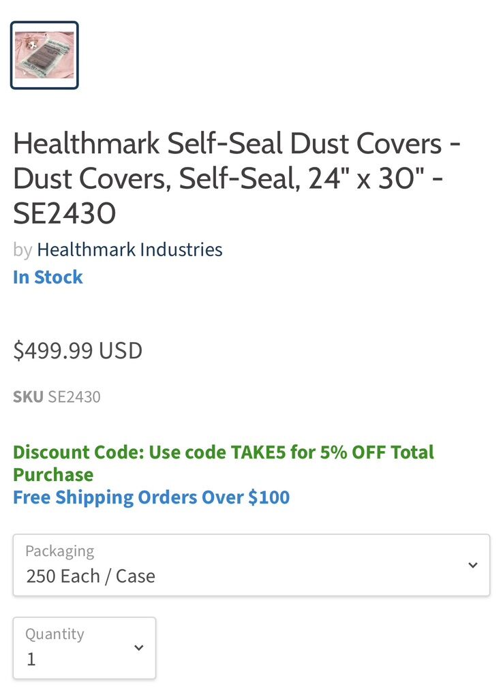Click the Packaging field label
503x695 pixels.
59,551
